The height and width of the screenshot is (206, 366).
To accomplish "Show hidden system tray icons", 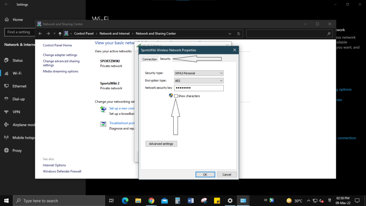I will point(308,201).
